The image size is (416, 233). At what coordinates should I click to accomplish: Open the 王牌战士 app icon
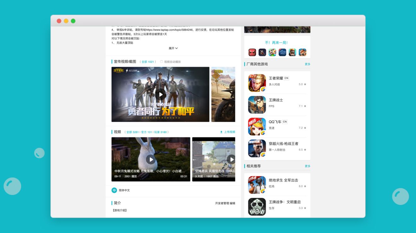pos(257,105)
